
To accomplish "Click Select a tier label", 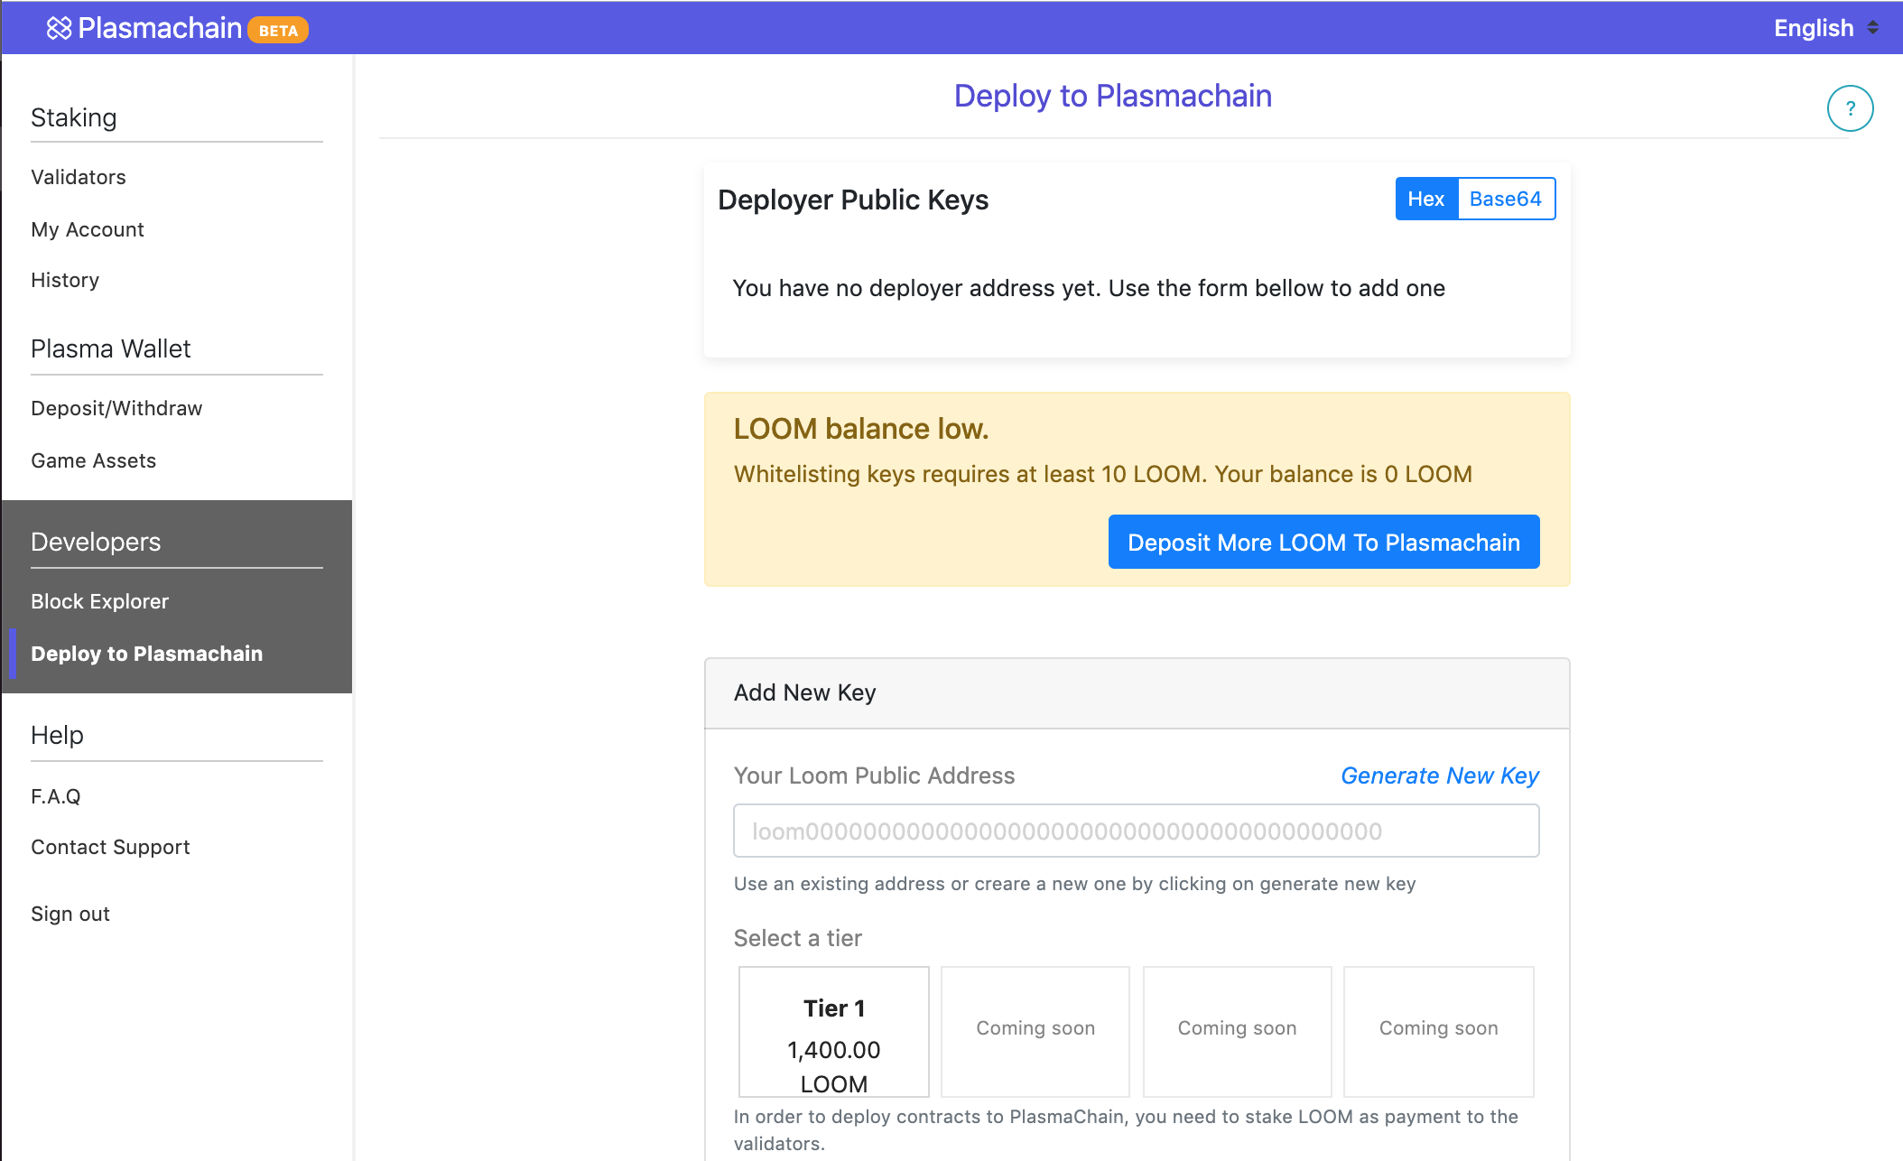I will 798,938.
